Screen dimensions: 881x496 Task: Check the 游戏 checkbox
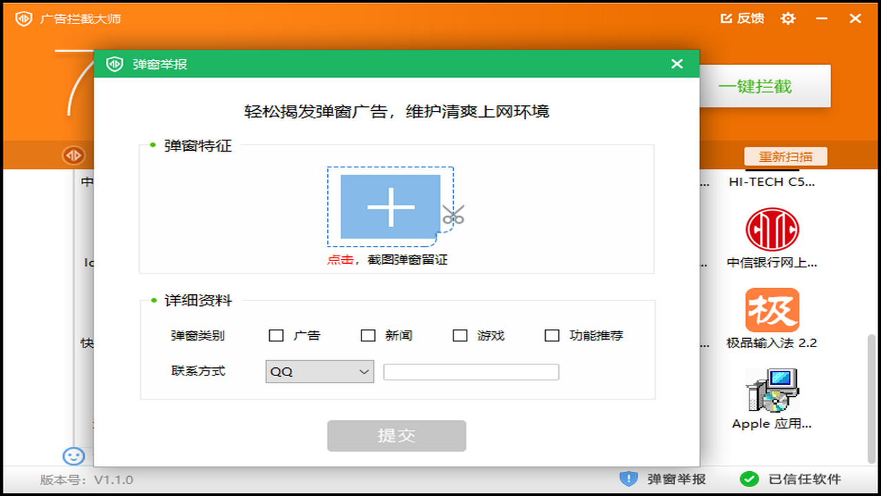(x=459, y=335)
